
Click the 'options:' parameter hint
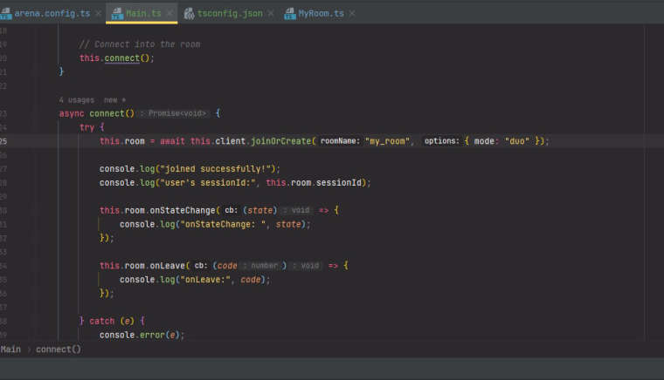pyautogui.click(x=442, y=141)
